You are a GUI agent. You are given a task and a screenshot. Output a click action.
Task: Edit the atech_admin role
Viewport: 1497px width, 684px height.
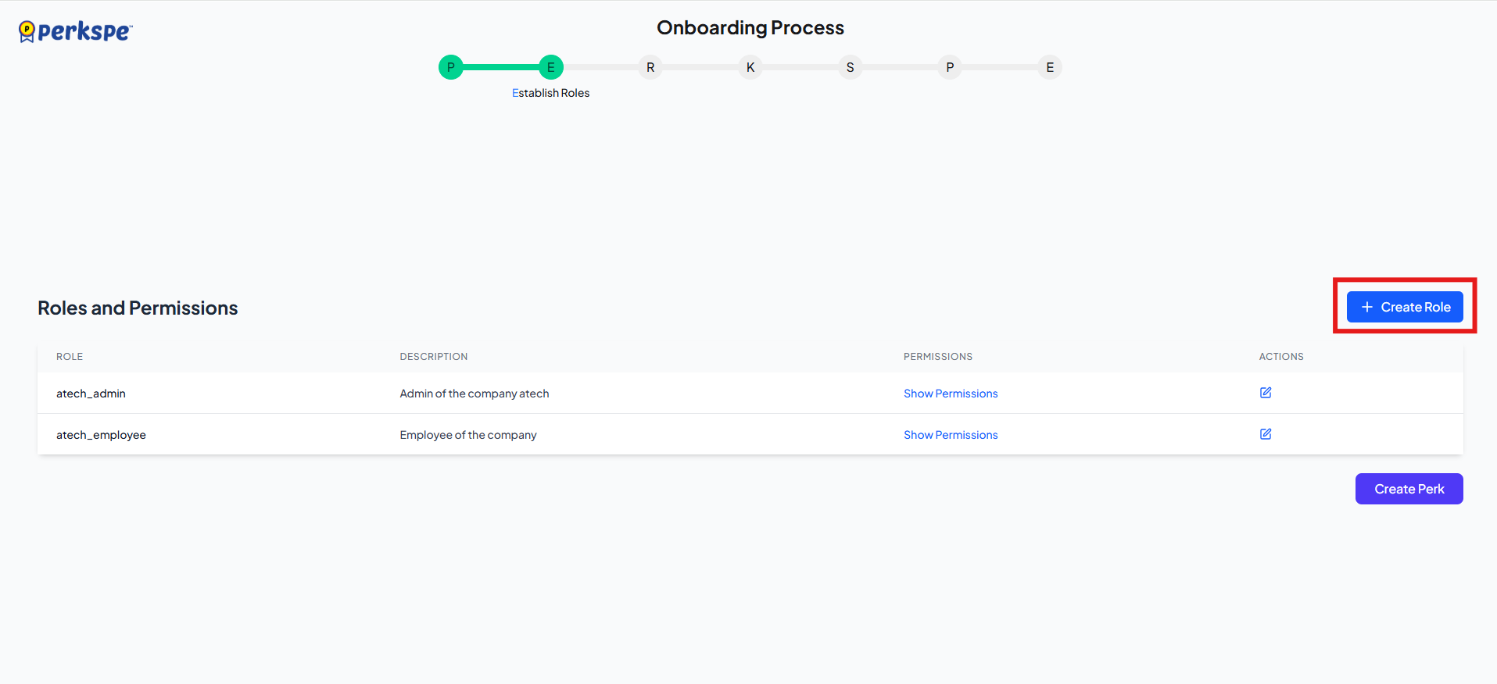point(1265,393)
